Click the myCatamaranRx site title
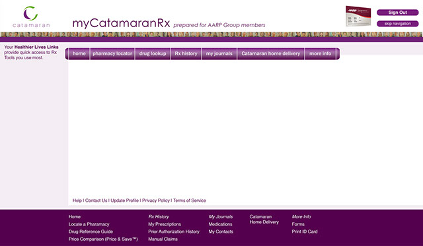 point(122,23)
